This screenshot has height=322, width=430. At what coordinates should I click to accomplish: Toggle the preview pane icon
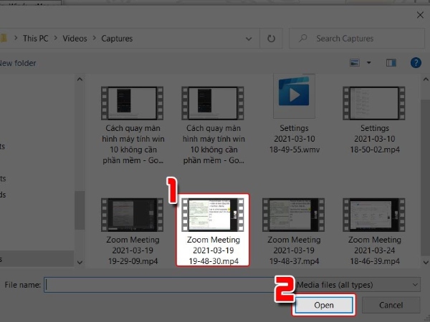(390, 64)
